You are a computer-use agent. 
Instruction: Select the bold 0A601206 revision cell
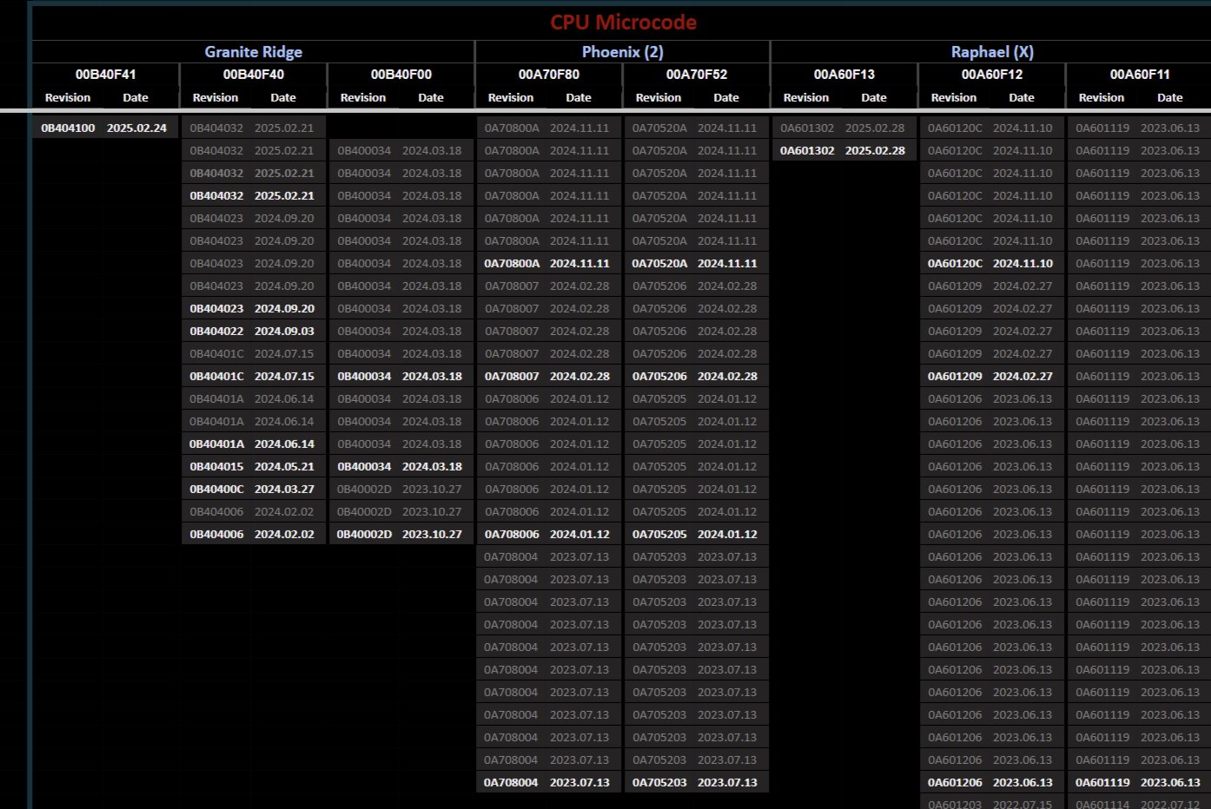point(955,782)
